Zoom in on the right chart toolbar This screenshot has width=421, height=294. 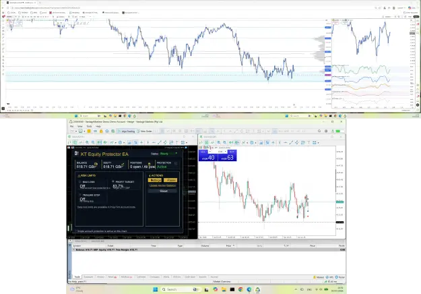point(219,143)
